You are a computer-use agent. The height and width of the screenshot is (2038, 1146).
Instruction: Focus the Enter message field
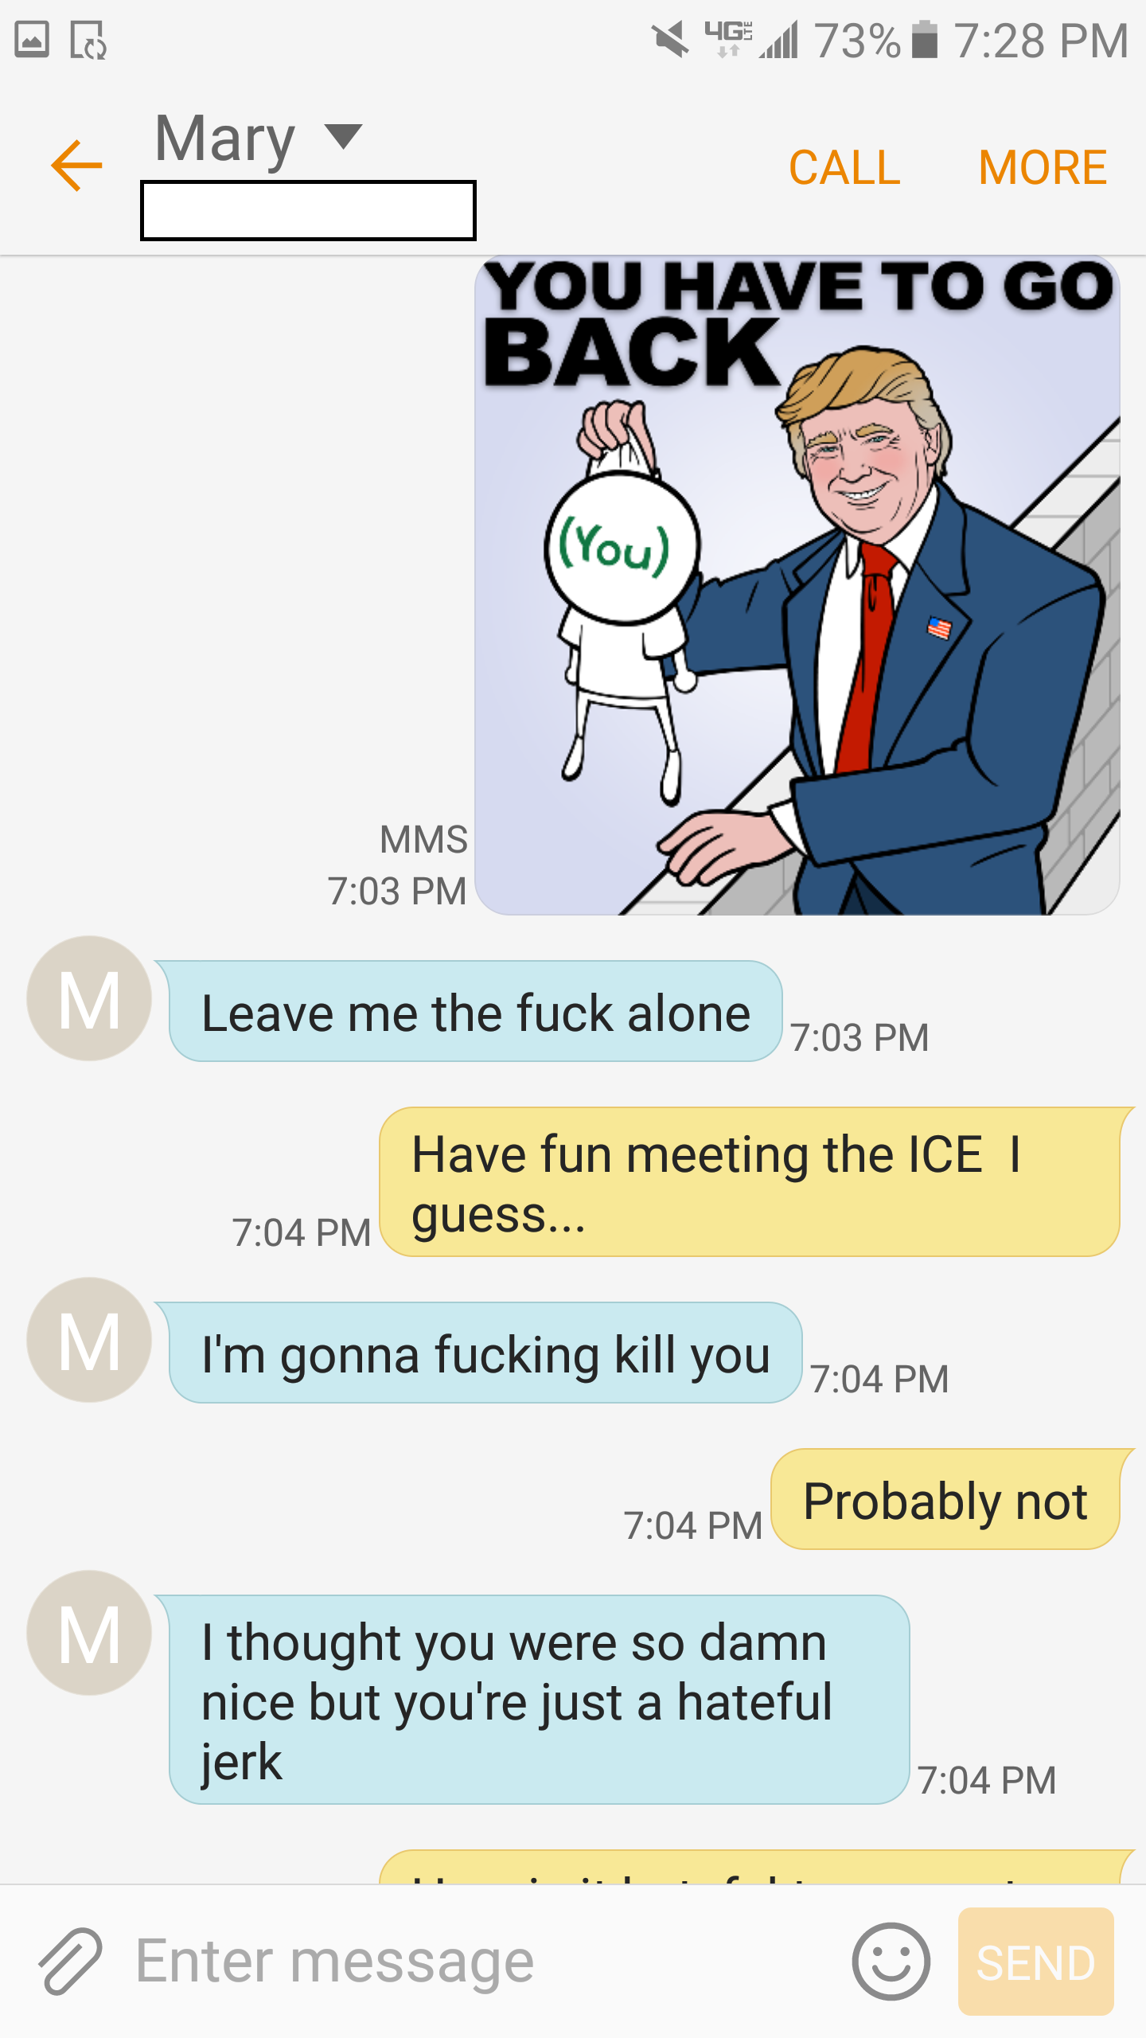477,1962
